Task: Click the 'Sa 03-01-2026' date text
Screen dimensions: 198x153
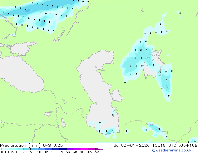Action: 131,146
